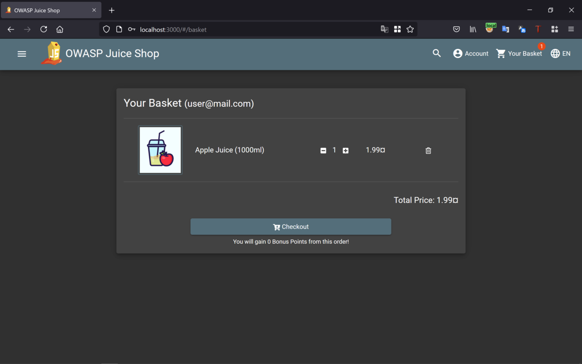Open Your Basket in the navbar
Image resolution: width=582 pixels, height=364 pixels.
[x=519, y=53]
